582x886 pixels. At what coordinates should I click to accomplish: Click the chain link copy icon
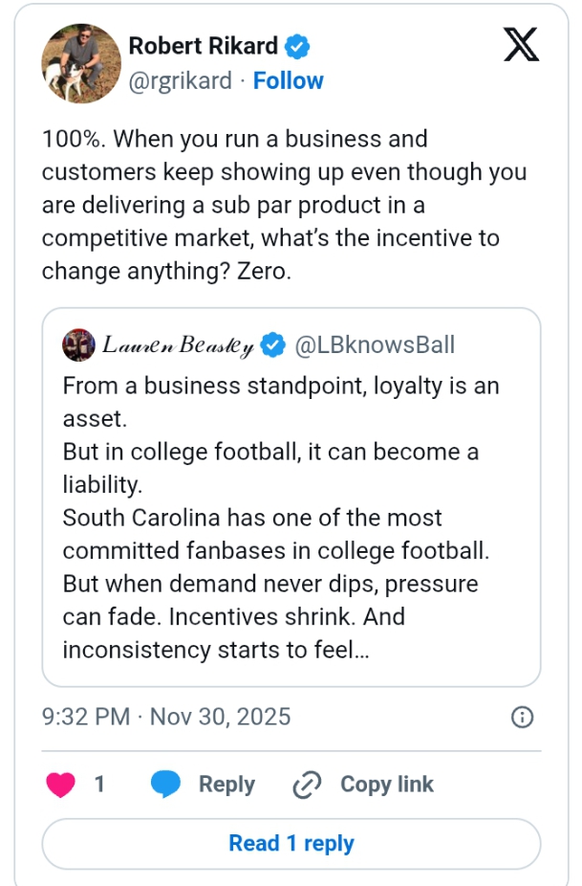[306, 786]
